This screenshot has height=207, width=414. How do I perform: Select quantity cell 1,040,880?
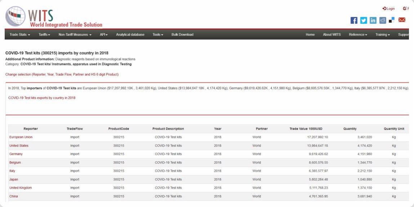click(365, 179)
